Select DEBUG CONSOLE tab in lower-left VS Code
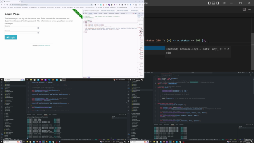254x143 pixels. pos(40,115)
